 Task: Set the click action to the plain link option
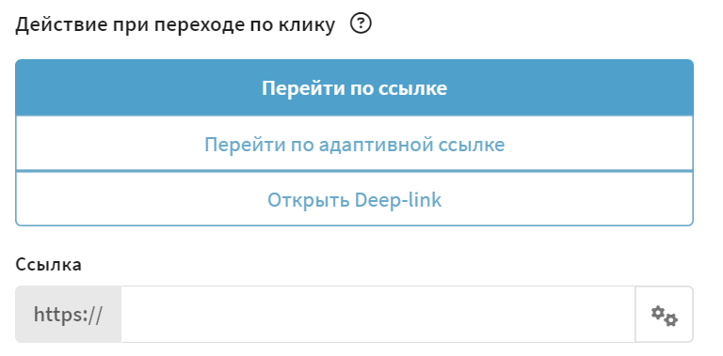(354, 87)
